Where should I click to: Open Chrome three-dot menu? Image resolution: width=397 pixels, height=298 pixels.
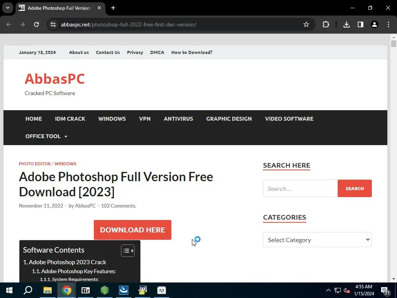pos(388,24)
